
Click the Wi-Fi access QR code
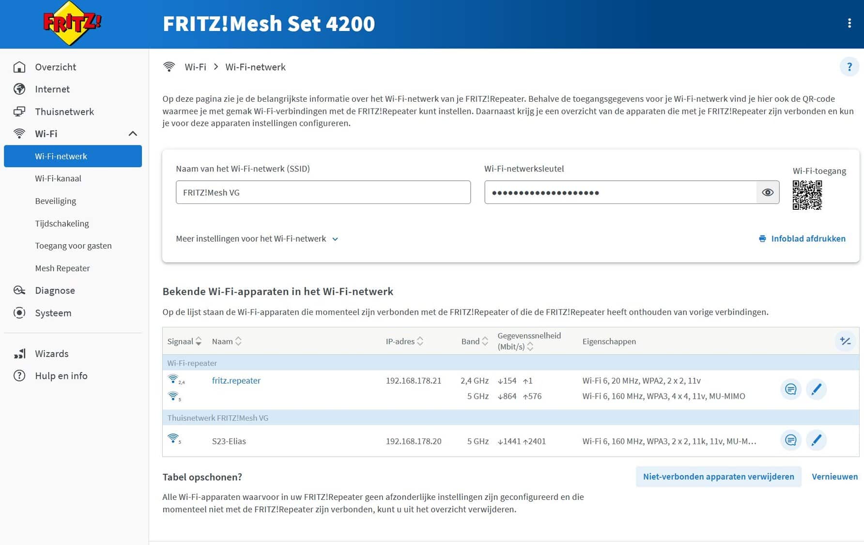(807, 195)
